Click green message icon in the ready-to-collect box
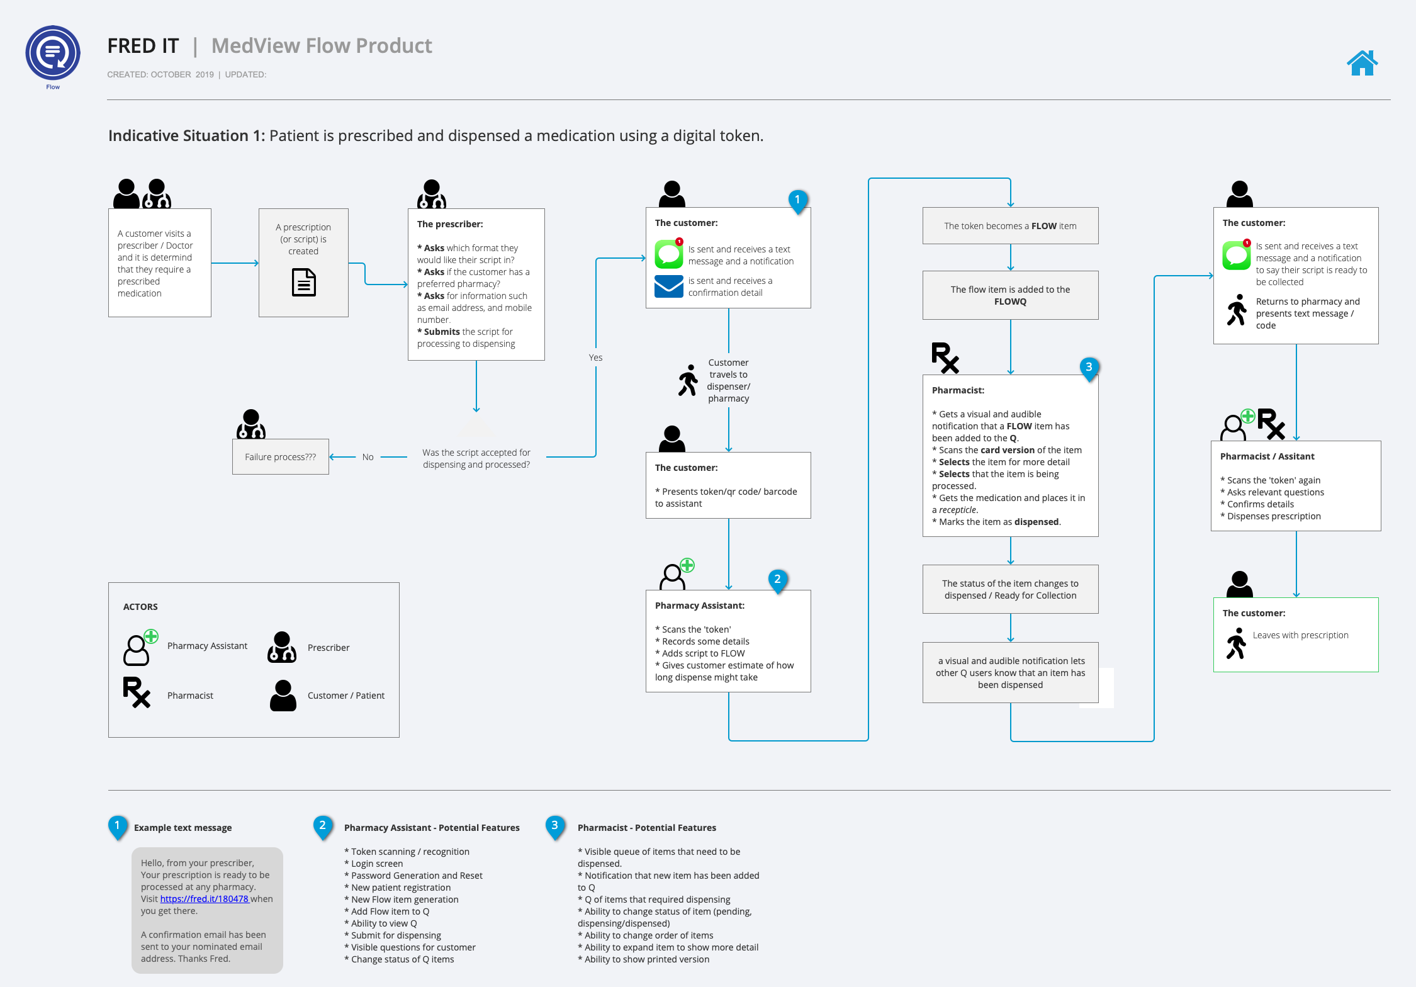The width and height of the screenshot is (1416, 987). 1237,254
